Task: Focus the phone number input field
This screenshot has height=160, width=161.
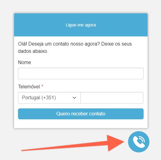Action: (112, 98)
